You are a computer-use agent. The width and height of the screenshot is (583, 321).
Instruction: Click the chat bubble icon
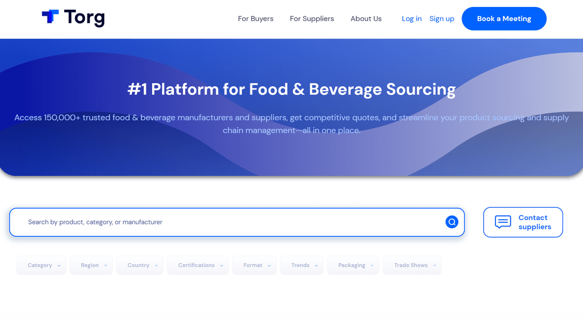(503, 222)
